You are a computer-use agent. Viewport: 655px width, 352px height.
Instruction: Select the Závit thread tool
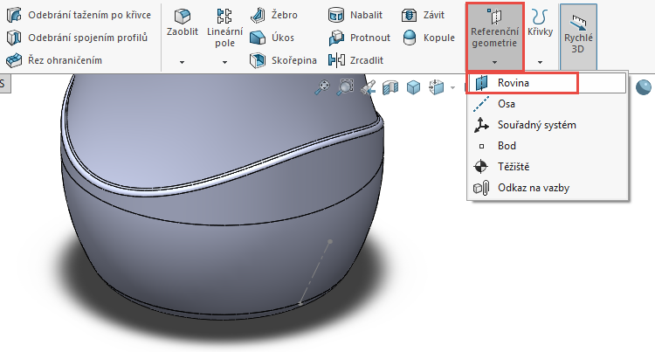(423, 15)
